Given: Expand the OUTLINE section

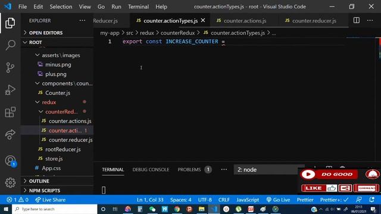Looking at the screenshot, I should pos(57,181).
